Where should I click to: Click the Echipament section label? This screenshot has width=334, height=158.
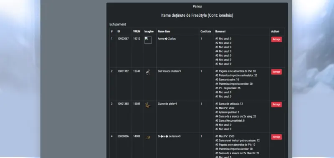click(x=118, y=25)
